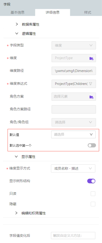Open the 维度显示方式 dropdown
This screenshot has height=243, width=102.
(73, 169)
